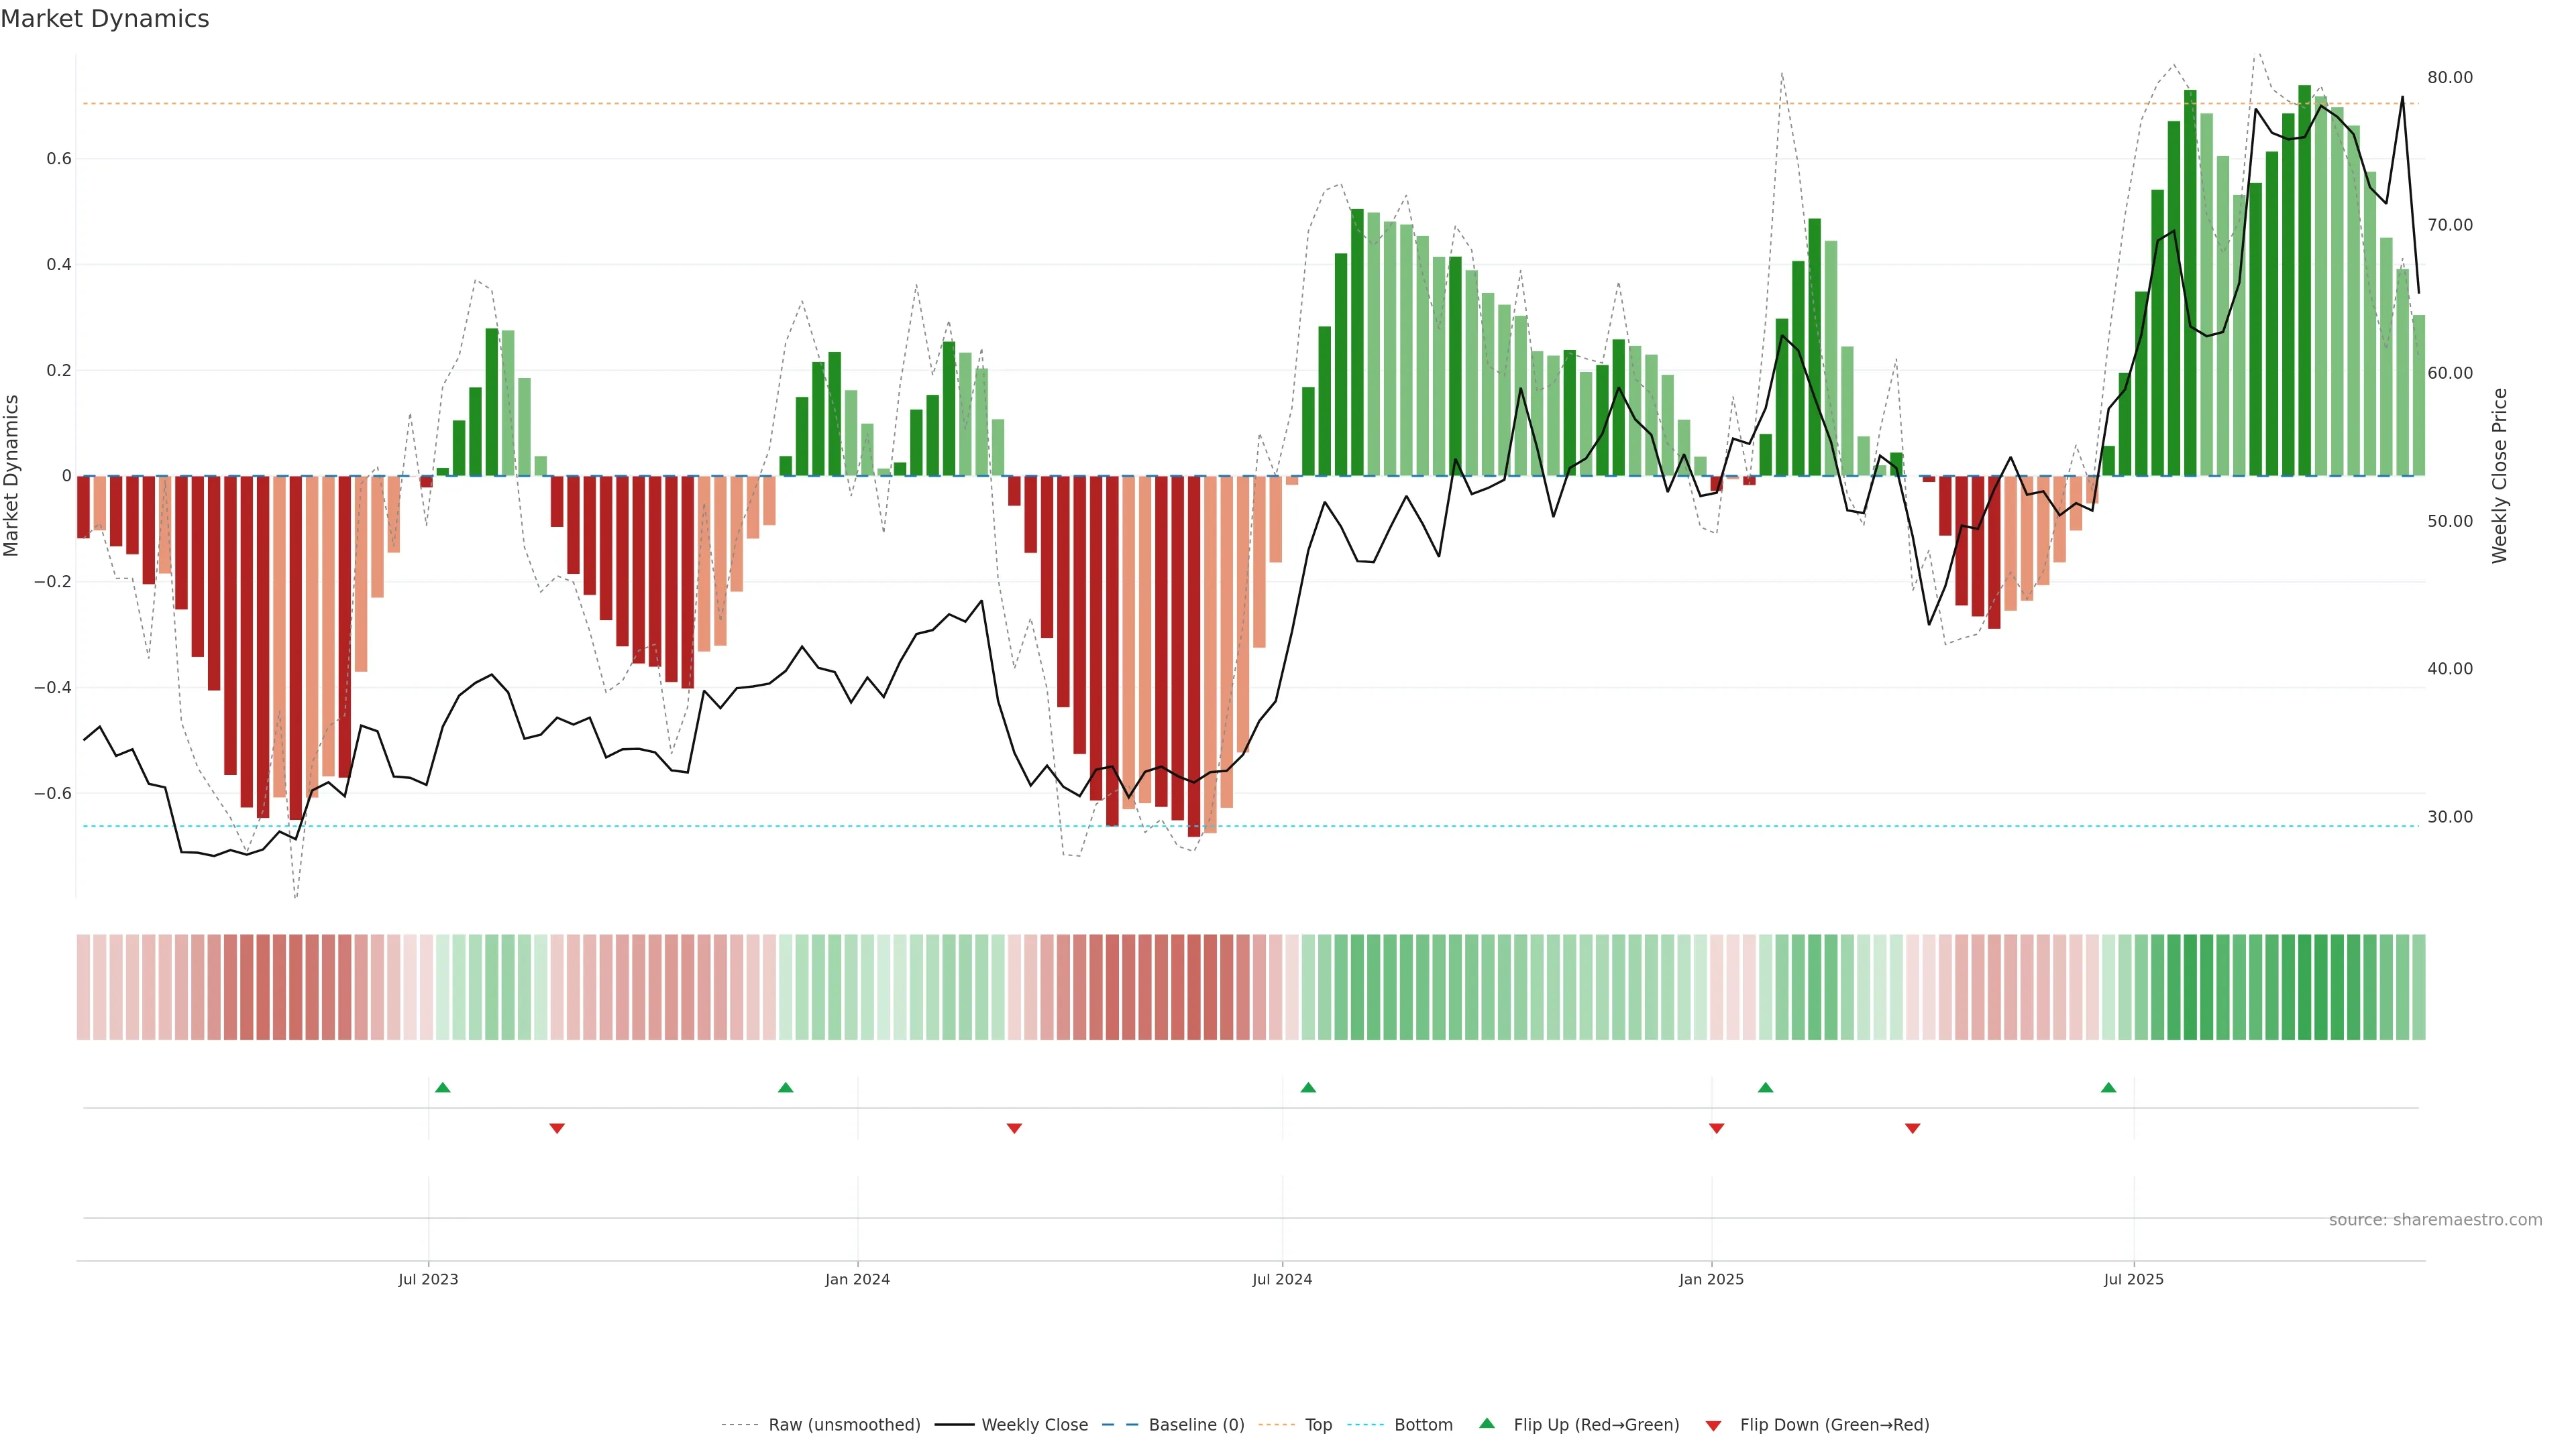This screenshot has height=1448, width=2576.
Task: Click the Flip Down (Green→Red) legend item
Action: pyautogui.click(x=1834, y=1425)
